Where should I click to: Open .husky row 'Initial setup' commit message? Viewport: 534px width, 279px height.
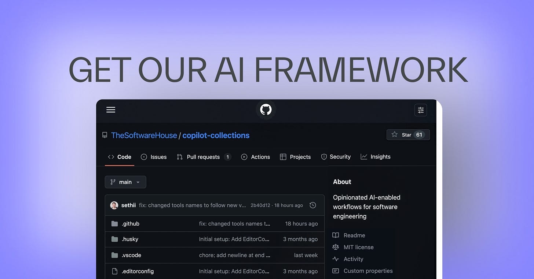(234, 239)
